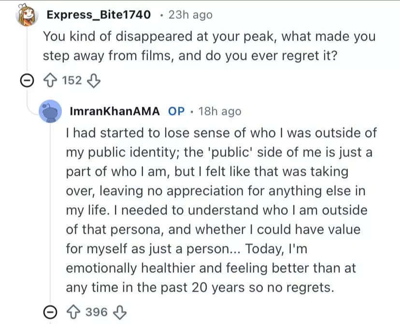
Task: Click the OP label beside ImranKhanAMA
Action: click(x=176, y=112)
